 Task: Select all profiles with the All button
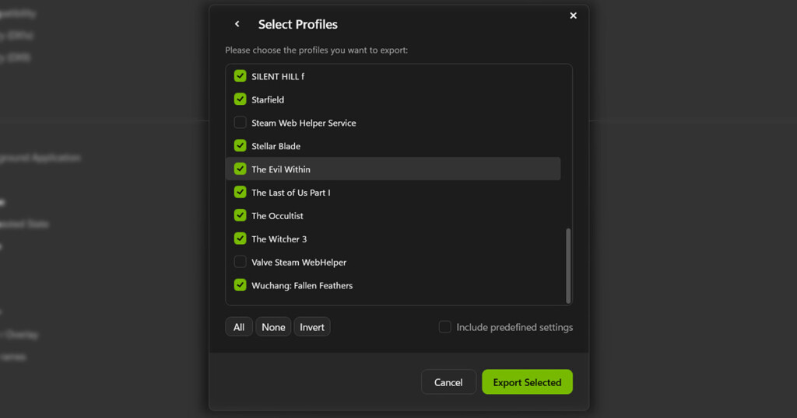(239, 327)
